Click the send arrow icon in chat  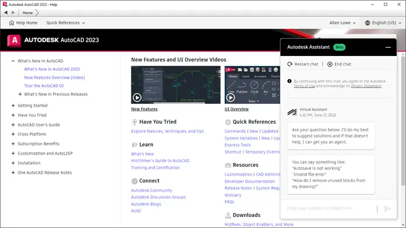387,209
